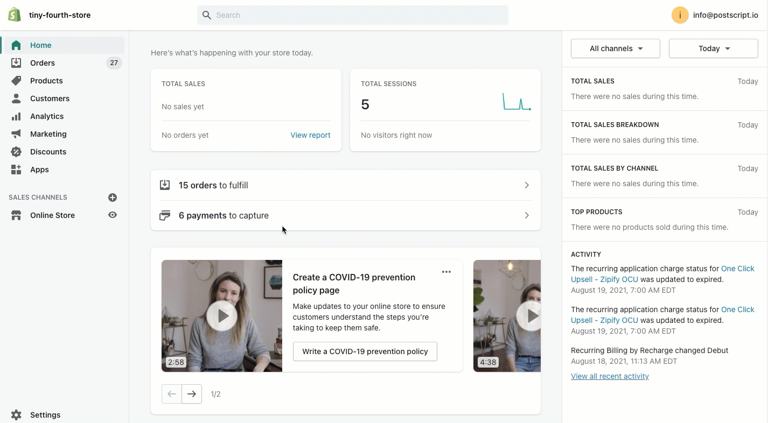
Task: Open the Analytics bar chart icon
Action: [x=16, y=116]
